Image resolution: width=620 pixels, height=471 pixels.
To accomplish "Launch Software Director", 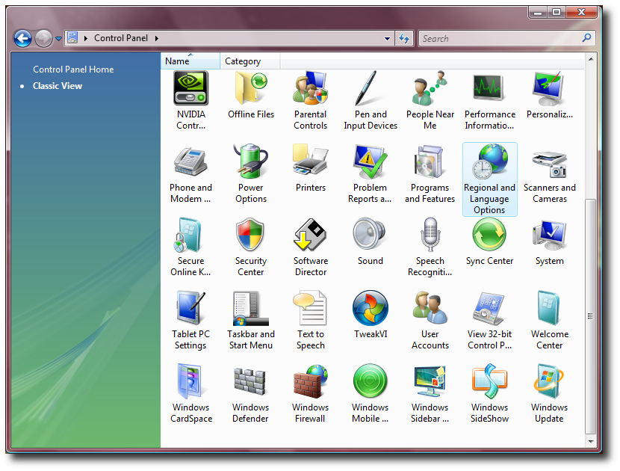I will (311, 247).
